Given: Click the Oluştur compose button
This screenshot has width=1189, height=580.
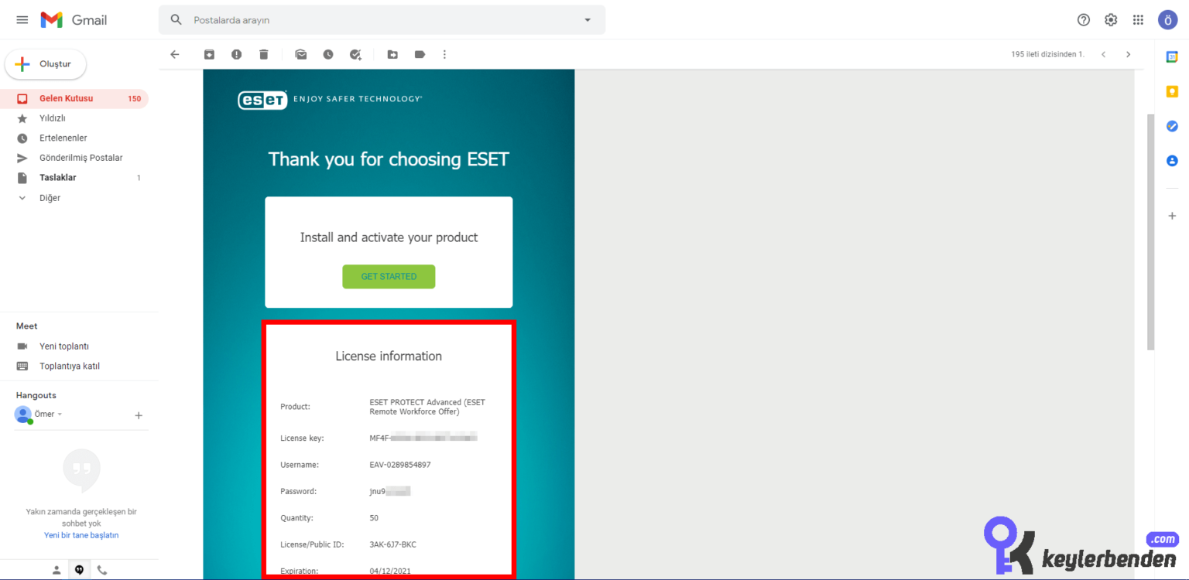Looking at the screenshot, I should coord(46,64).
